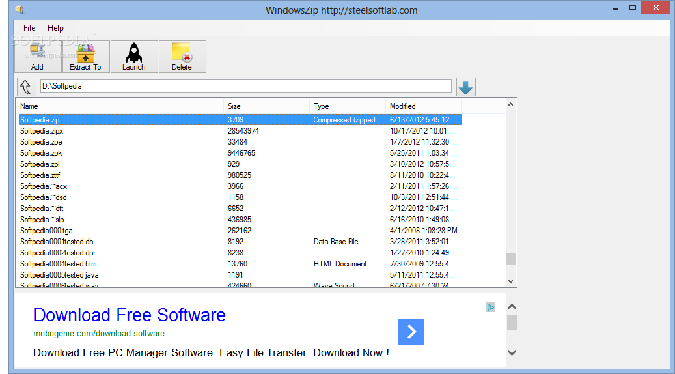675x374 pixels.
Task: Select the Softpedia.zpk file
Action: 41,153
